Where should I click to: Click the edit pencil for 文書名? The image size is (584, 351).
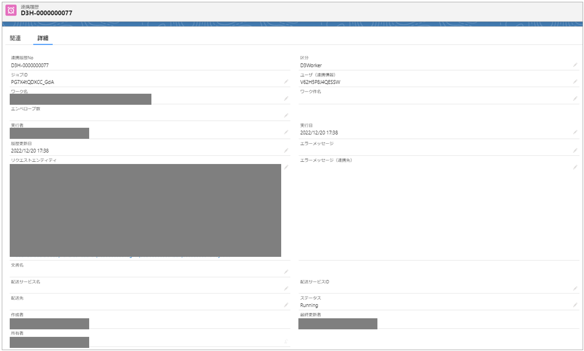click(286, 271)
